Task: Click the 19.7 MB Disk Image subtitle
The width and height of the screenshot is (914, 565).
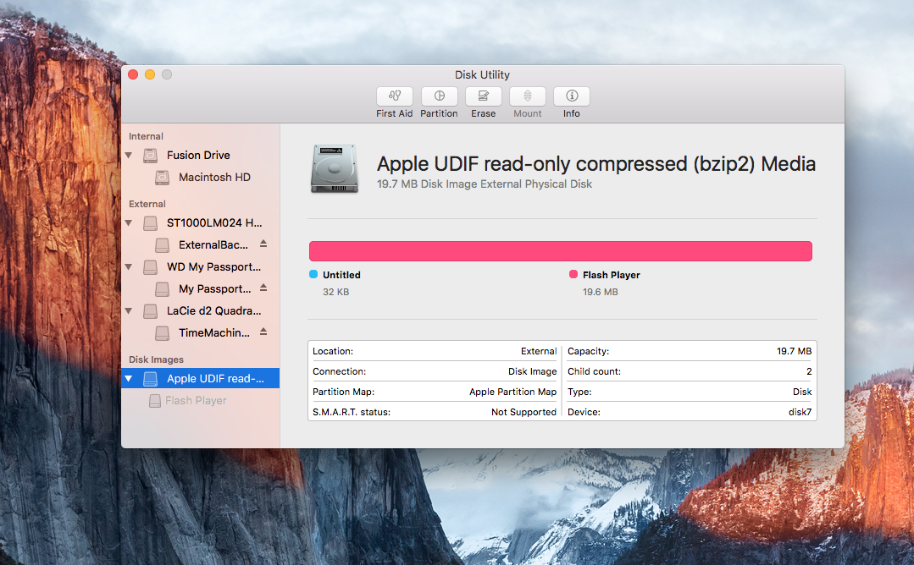Action: (485, 184)
